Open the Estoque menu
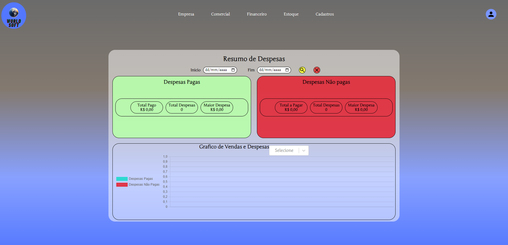 pos(291,14)
